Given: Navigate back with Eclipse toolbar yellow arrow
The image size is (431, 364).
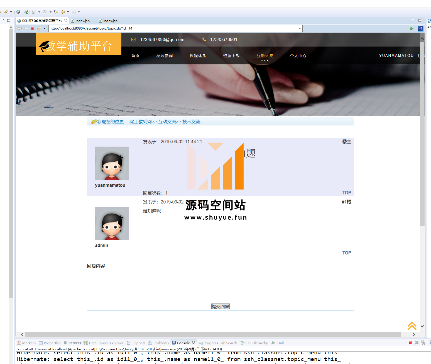Looking at the screenshot, I should [63, 12].
